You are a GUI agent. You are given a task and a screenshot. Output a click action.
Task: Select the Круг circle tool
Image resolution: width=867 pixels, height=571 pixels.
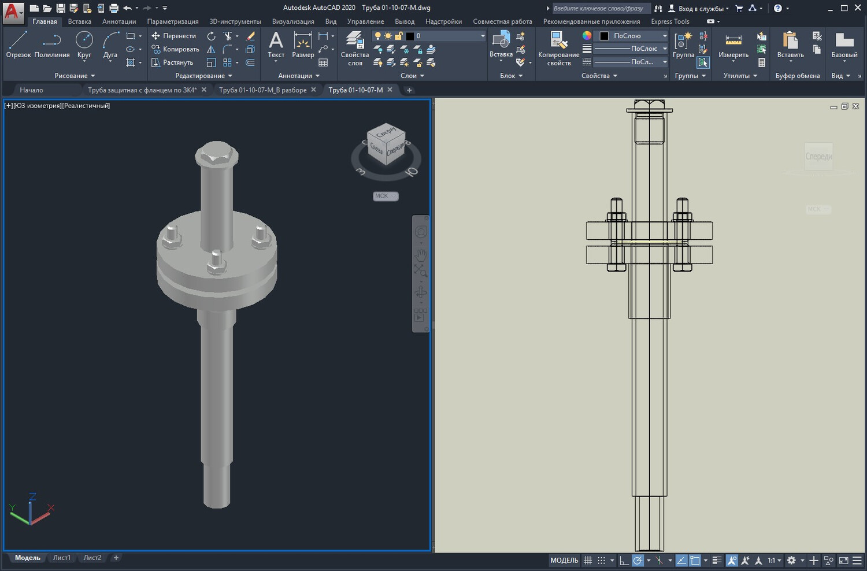tap(84, 45)
